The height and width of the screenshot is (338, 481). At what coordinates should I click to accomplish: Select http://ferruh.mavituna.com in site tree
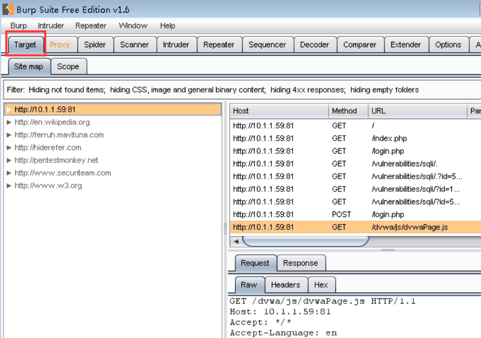[x=59, y=135]
